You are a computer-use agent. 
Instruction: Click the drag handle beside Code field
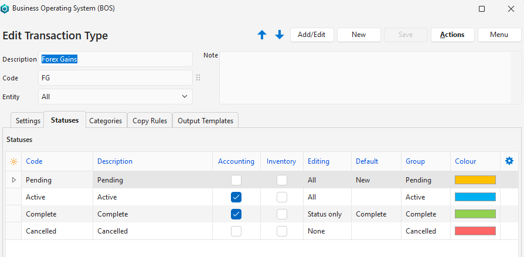pyautogui.click(x=198, y=78)
